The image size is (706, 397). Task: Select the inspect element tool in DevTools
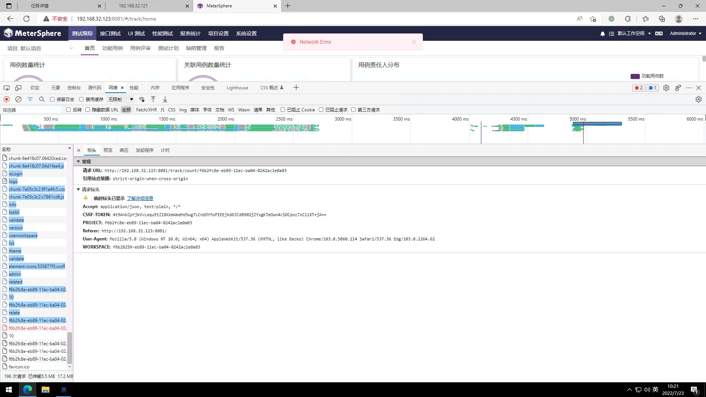pos(6,88)
